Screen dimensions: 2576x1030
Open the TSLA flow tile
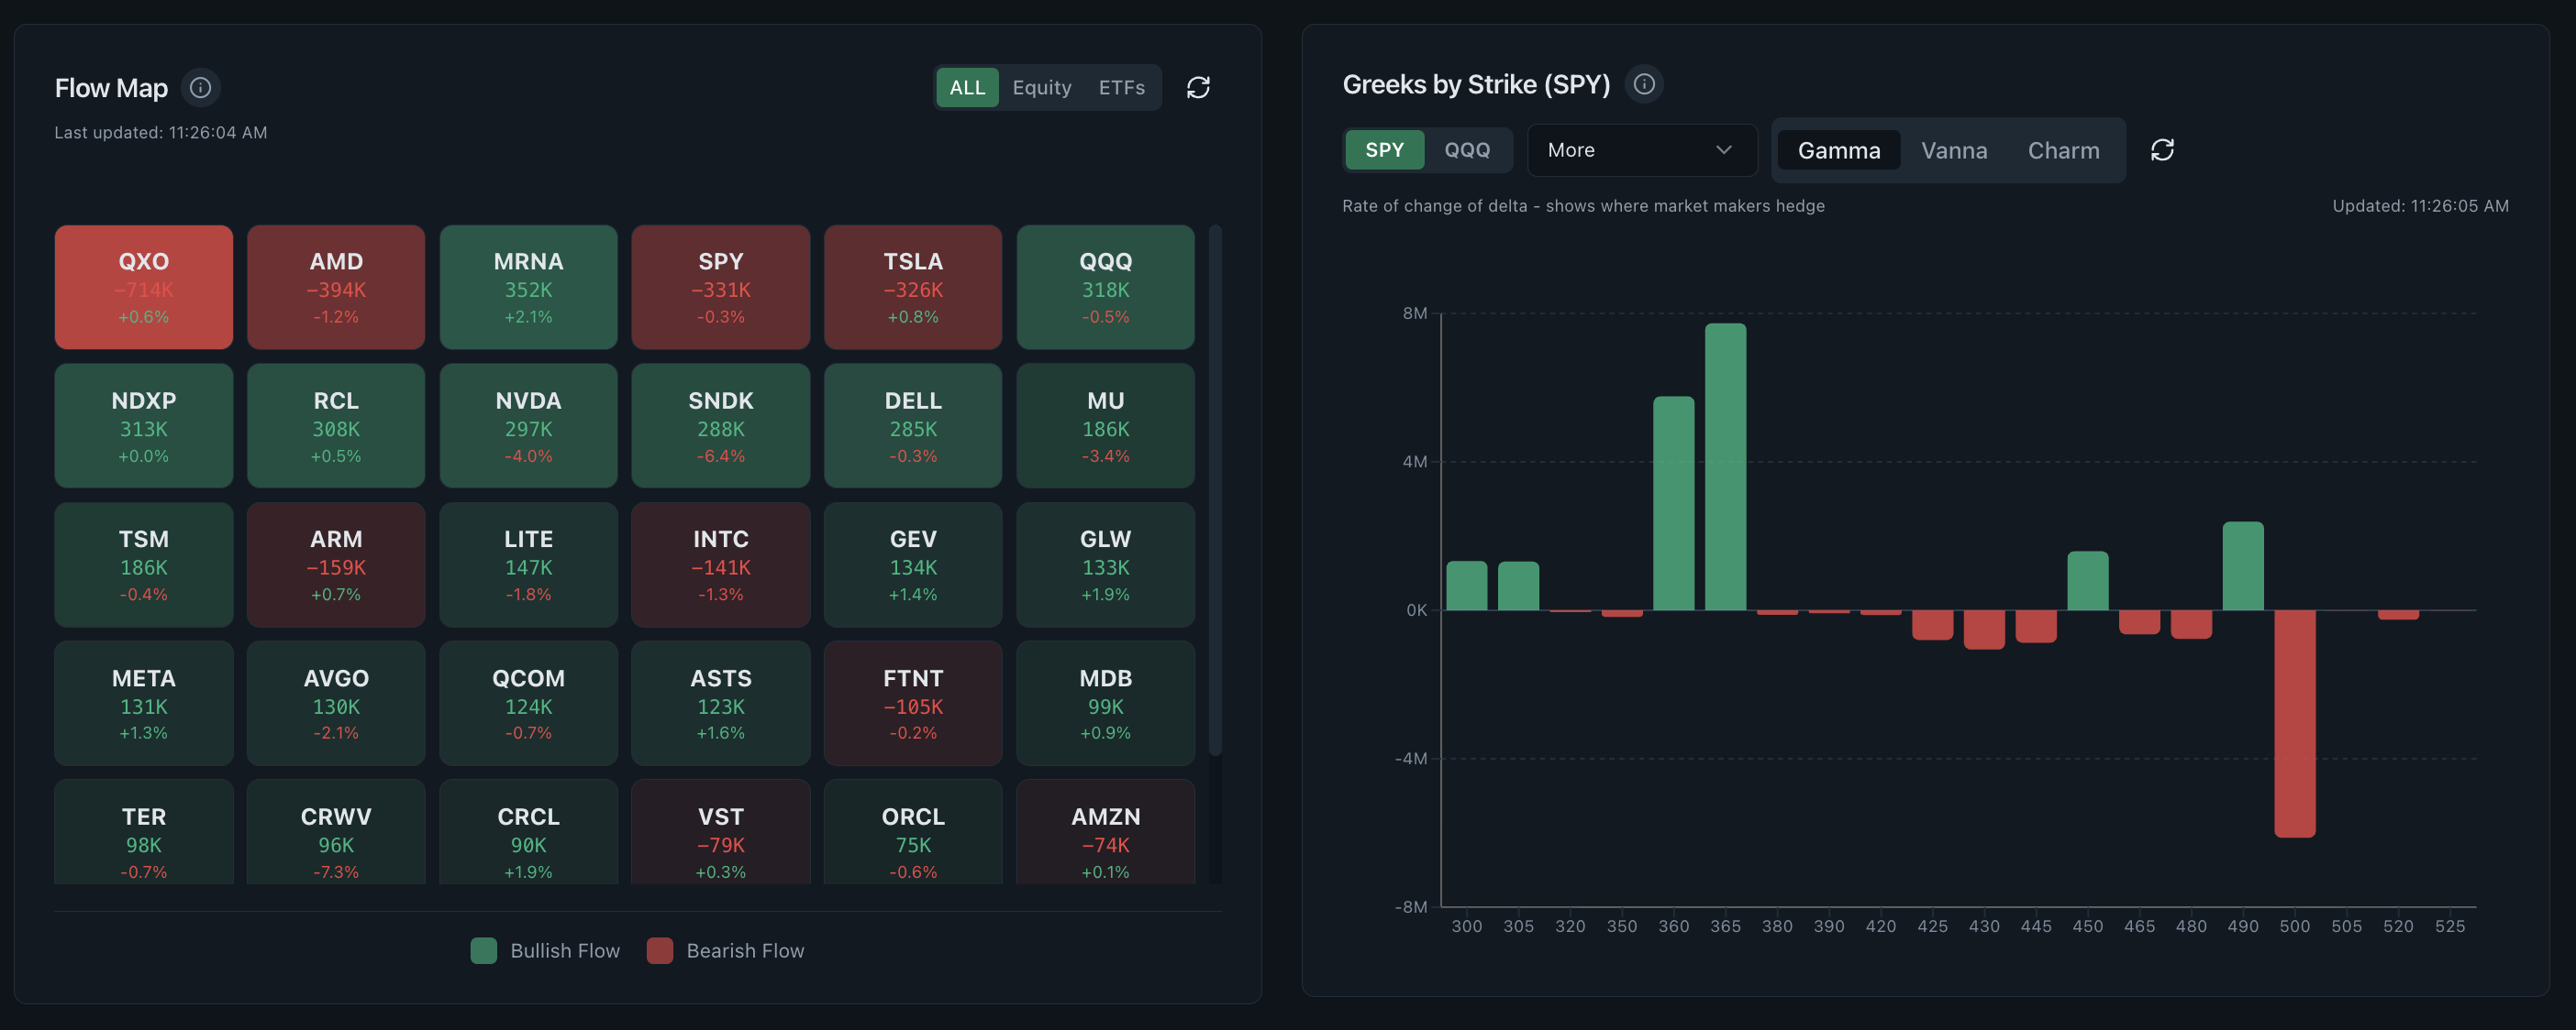point(913,288)
